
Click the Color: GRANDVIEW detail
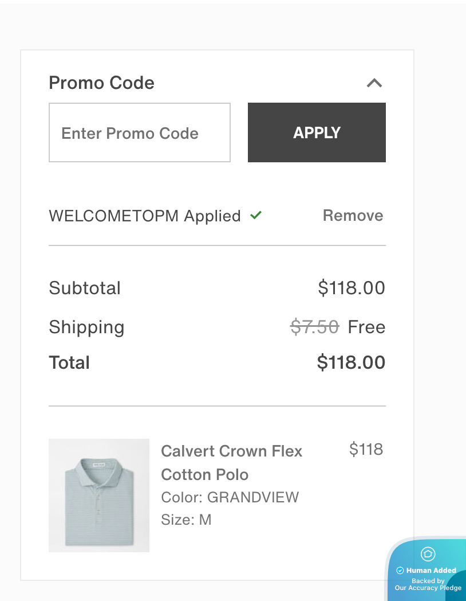230,497
